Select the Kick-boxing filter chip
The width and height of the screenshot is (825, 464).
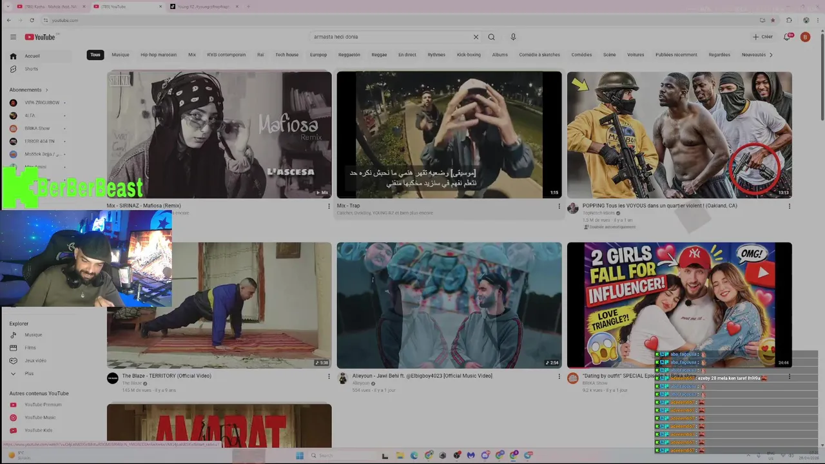469,55
